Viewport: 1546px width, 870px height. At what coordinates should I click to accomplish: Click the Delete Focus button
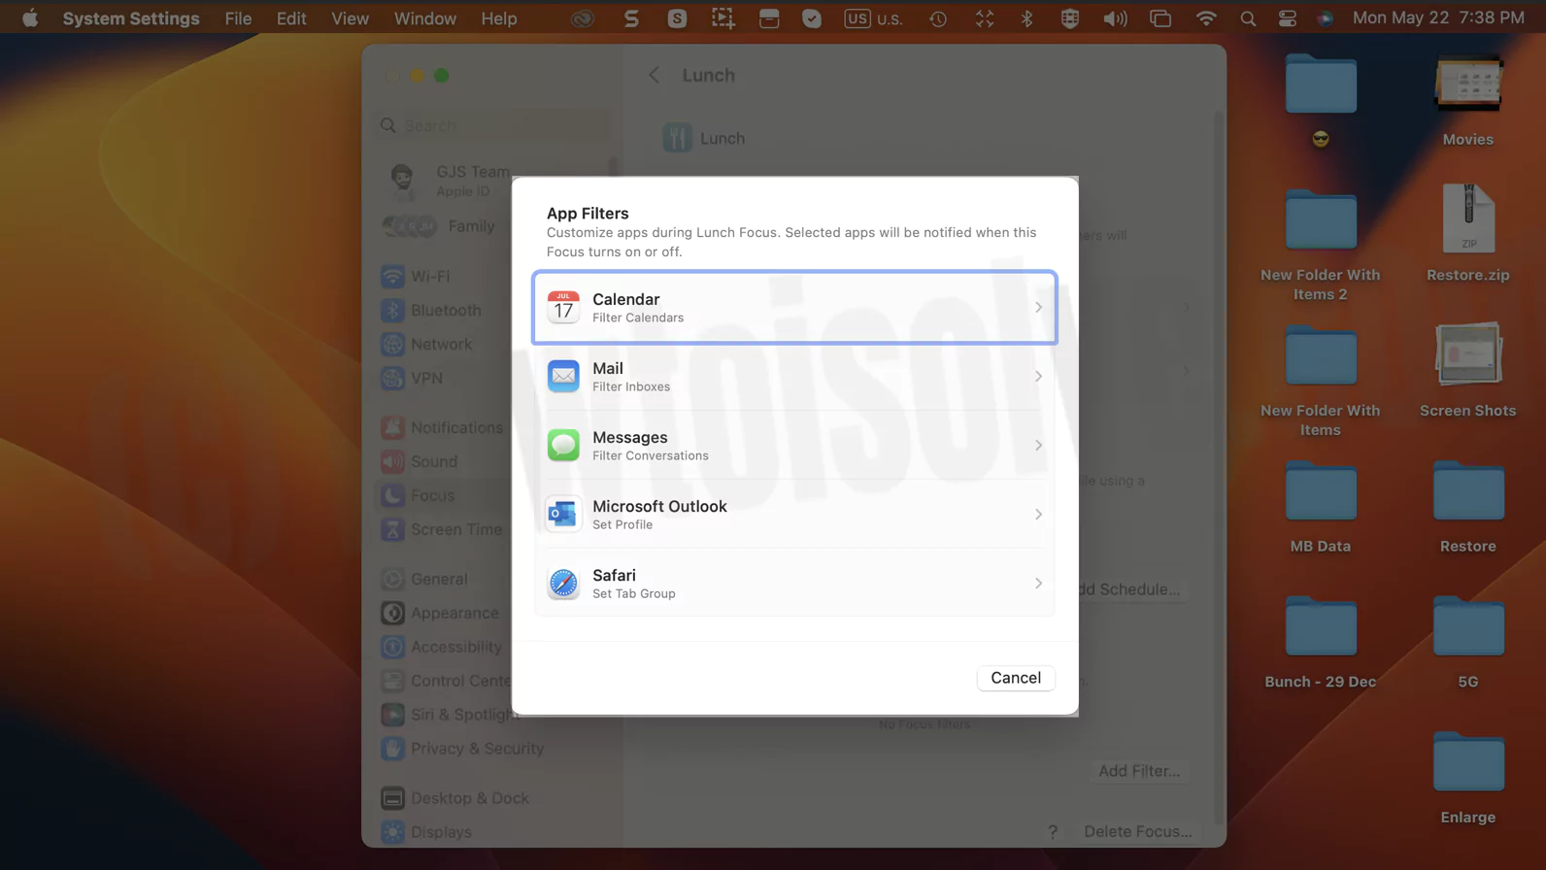click(1137, 831)
